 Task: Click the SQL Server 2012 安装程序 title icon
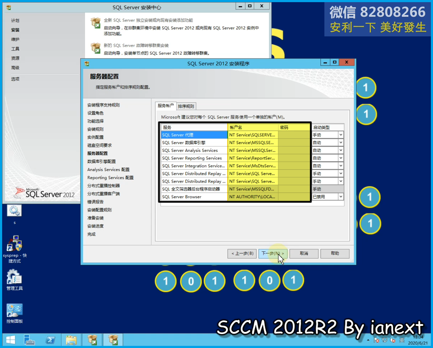[86, 63]
